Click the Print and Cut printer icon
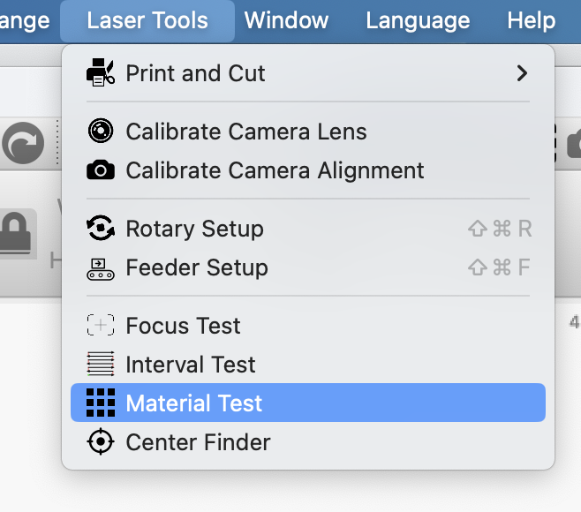581x512 pixels. coord(101,73)
